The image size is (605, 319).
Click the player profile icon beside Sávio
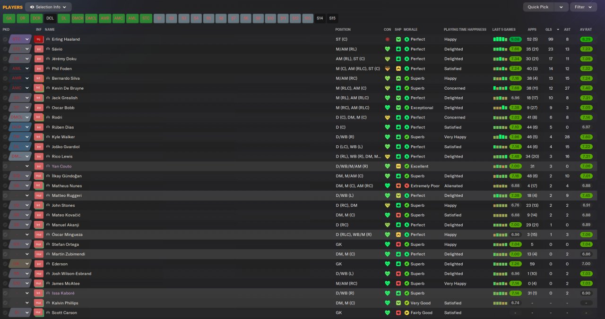pyautogui.click(x=48, y=49)
